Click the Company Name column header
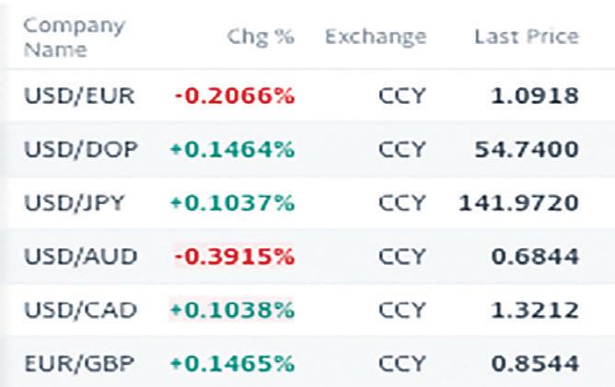The height and width of the screenshot is (387, 615). click(x=60, y=37)
